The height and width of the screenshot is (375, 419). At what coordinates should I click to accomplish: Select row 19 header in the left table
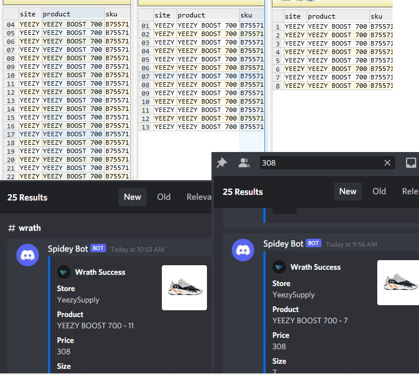(x=11, y=151)
